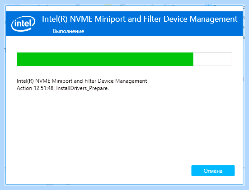Click the Intel logo in header

[x=23, y=24]
